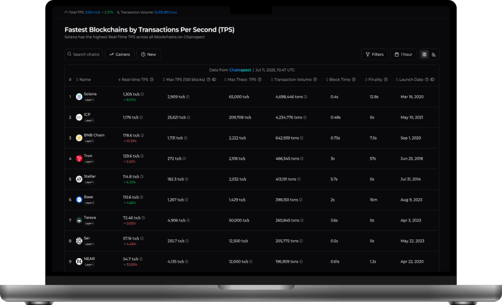Click info icon next to Tron 272 tx/s
The width and height of the screenshot is (502, 305).
coord(184,158)
